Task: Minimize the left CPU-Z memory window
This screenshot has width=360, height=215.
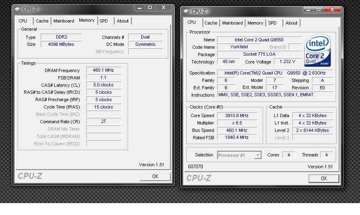Action: [x=140, y=7]
